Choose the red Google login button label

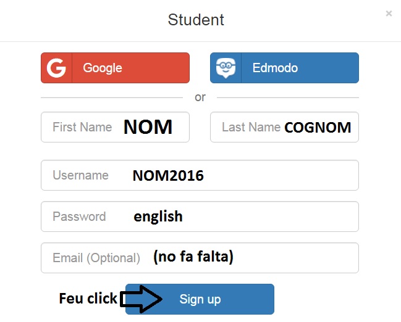pos(103,68)
